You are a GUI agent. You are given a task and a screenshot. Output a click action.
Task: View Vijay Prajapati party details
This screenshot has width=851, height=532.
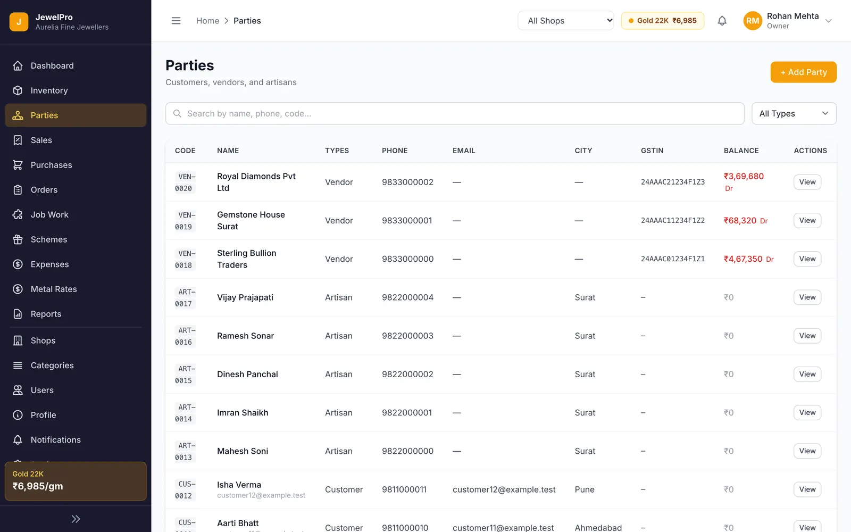tap(807, 297)
